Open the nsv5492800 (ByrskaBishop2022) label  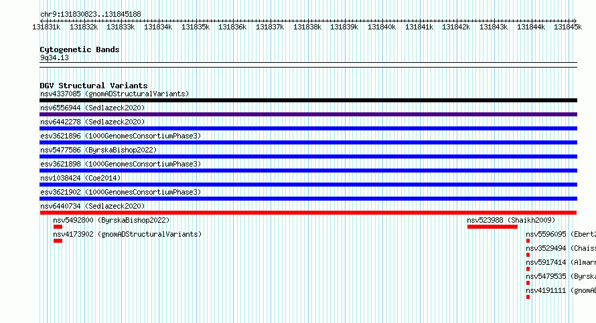(x=111, y=220)
